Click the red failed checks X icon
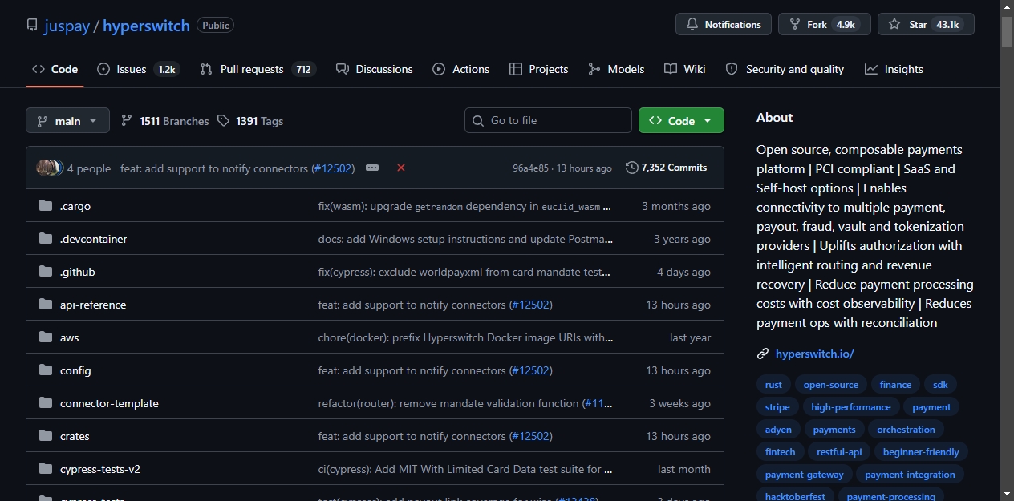Image resolution: width=1014 pixels, height=501 pixels. tap(401, 168)
